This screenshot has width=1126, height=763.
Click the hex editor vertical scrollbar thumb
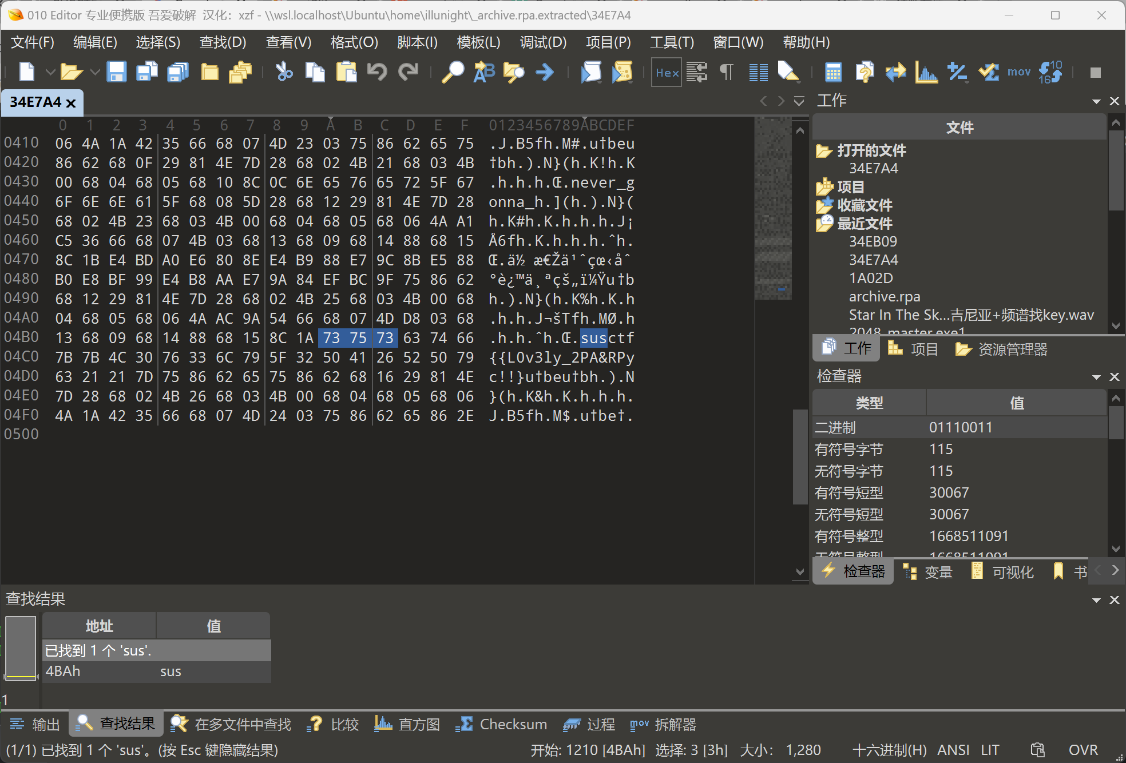click(800, 458)
